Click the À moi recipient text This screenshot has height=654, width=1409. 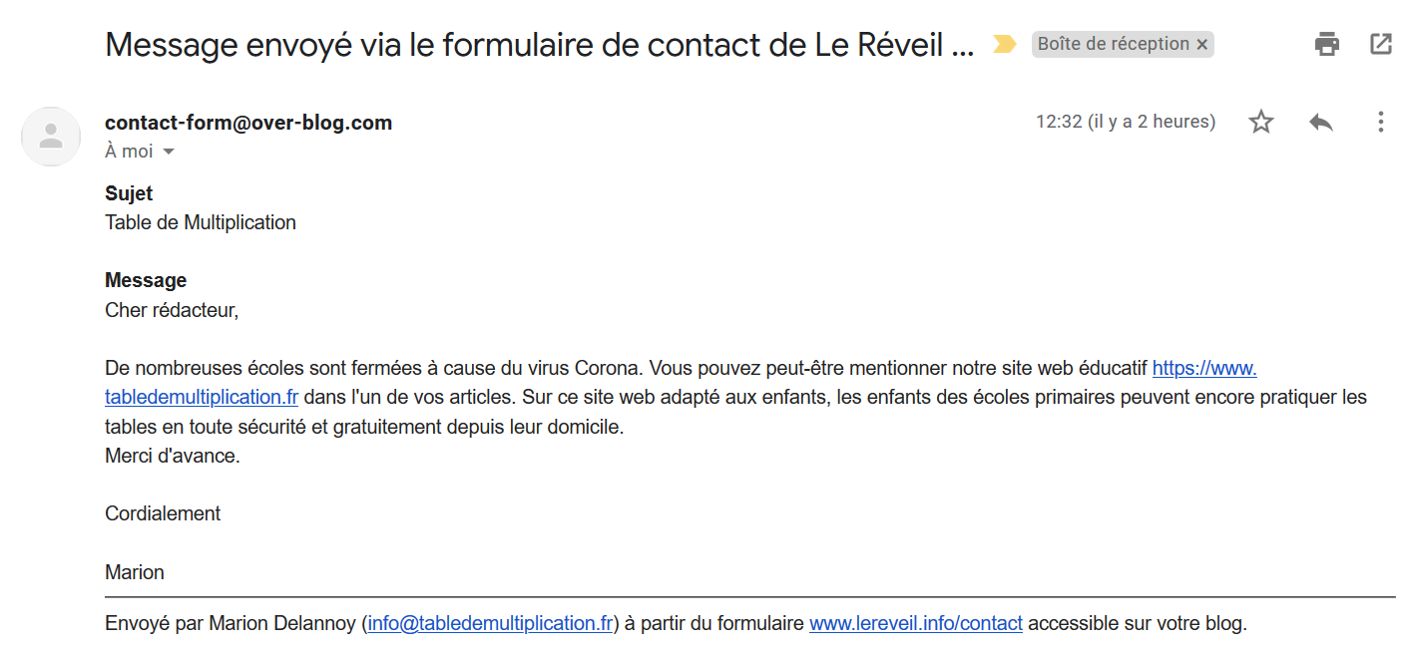[x=129, y=152]
